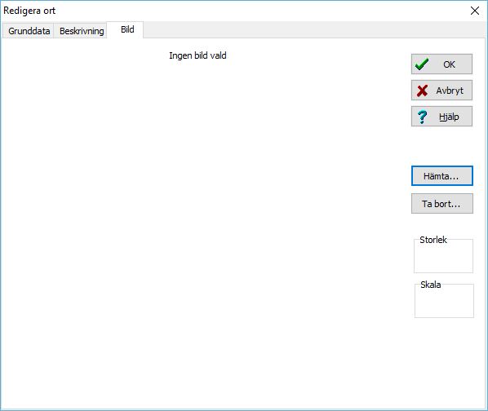Open help with the Hjälp button

[441, 117]
